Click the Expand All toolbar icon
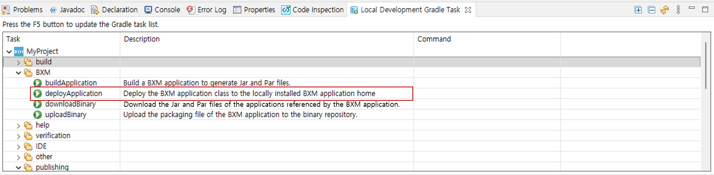 [638, 10]
